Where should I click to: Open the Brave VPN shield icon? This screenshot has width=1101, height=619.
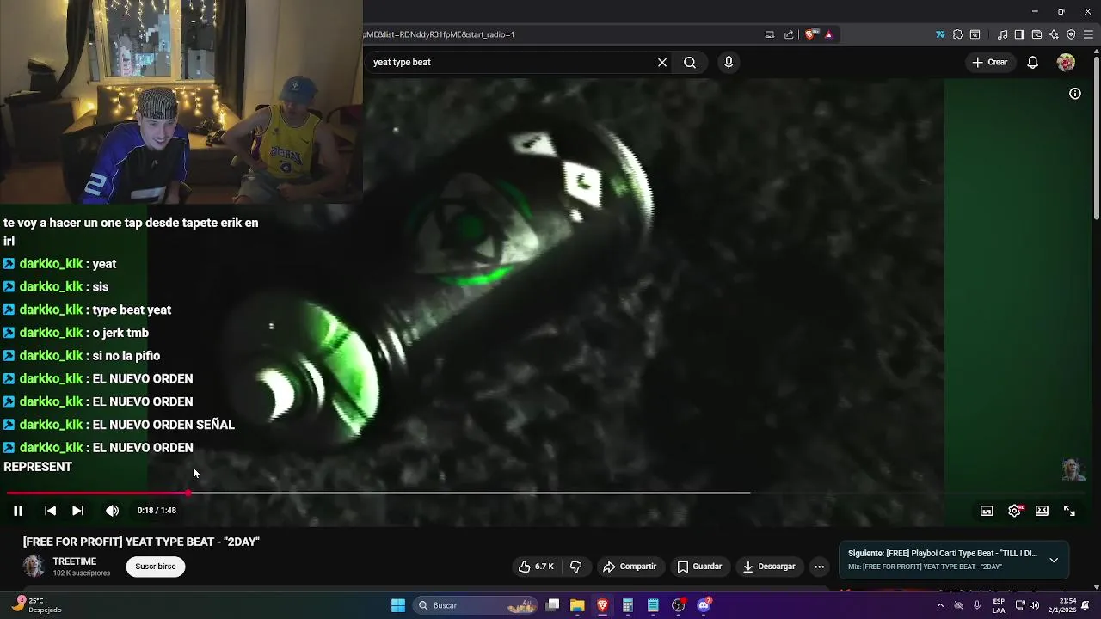click(1071, 34)
